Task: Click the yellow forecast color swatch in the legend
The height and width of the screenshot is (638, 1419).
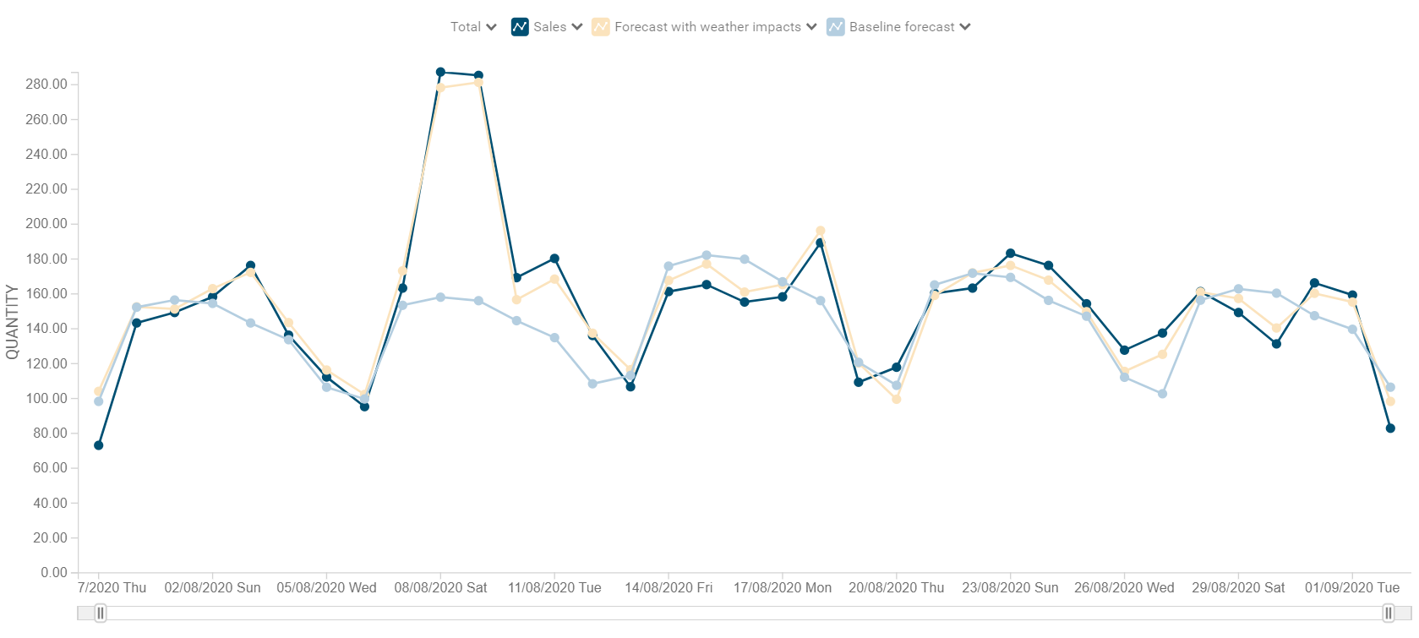Action: [600, 26]
